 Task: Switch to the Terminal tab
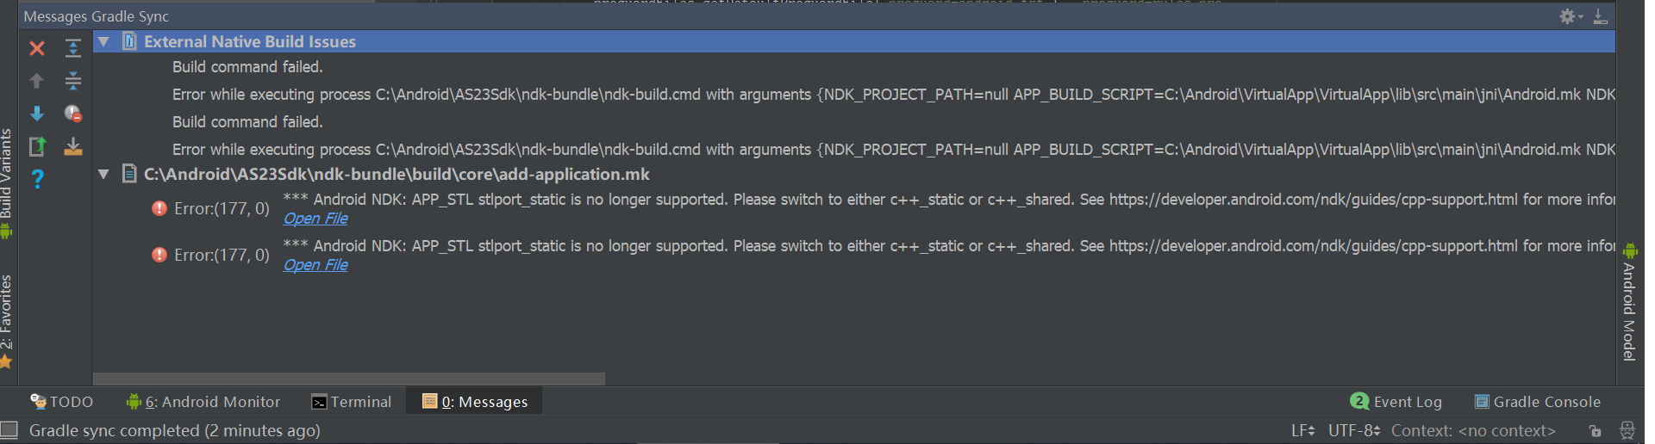[352, 402]
